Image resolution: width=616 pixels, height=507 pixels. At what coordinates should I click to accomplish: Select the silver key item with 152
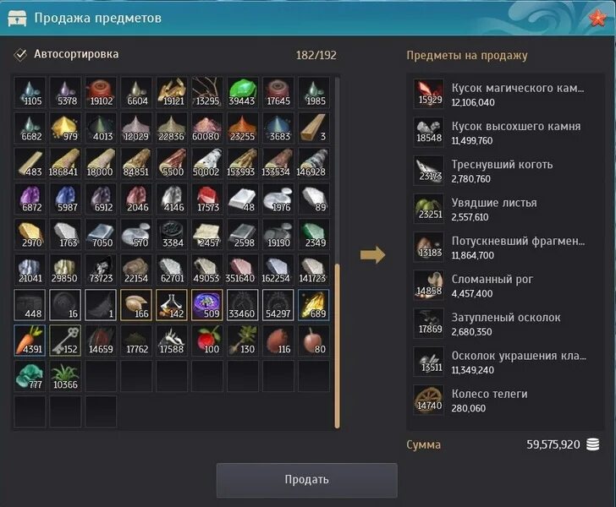point(65,341)
